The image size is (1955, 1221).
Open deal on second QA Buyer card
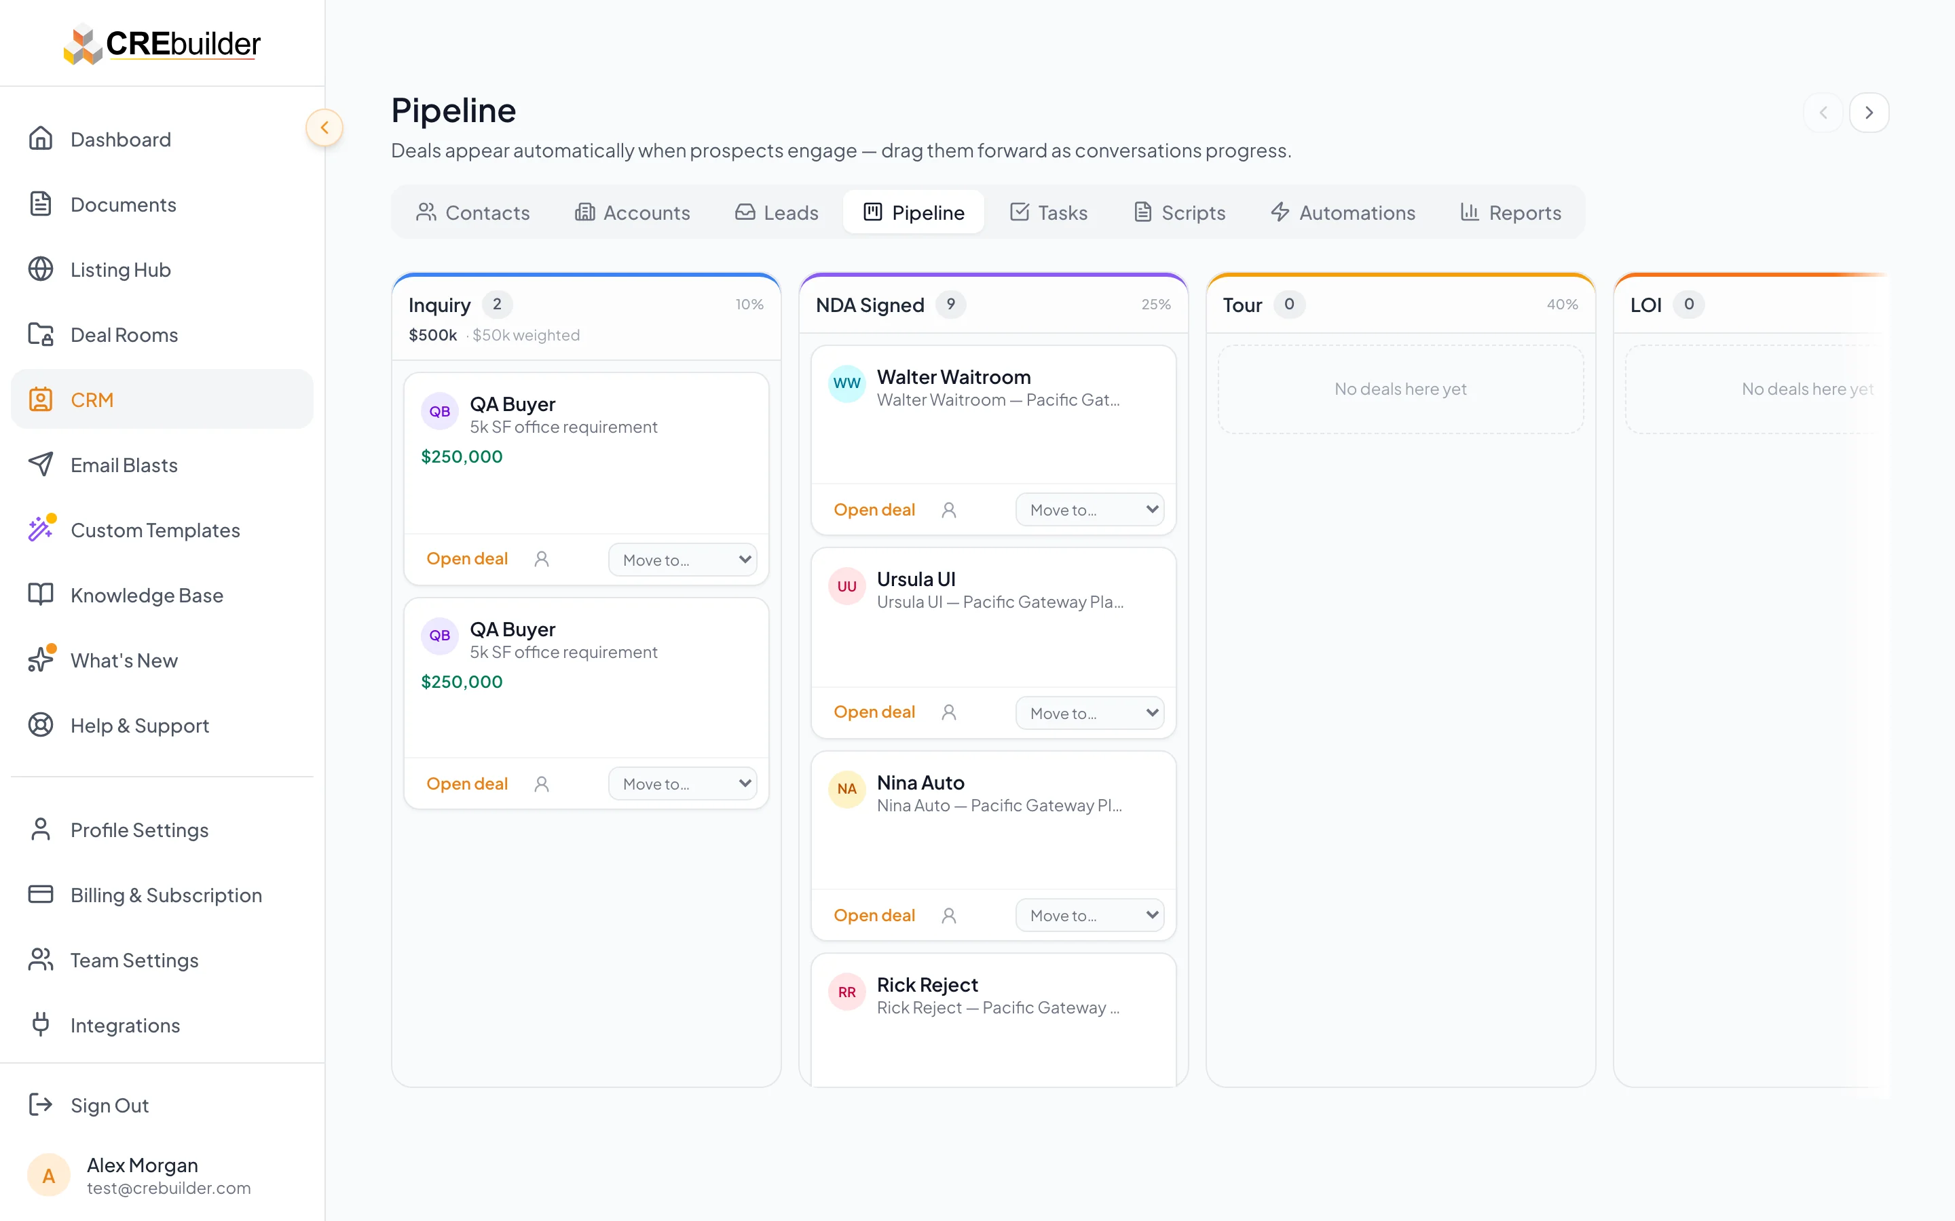pyautogui.click(x=467, y=783)
